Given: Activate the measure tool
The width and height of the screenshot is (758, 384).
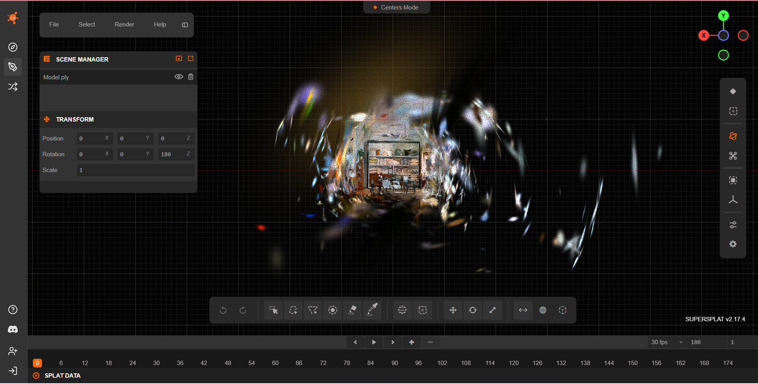Looking at the screenshot, I should click(x=523, y=311).
